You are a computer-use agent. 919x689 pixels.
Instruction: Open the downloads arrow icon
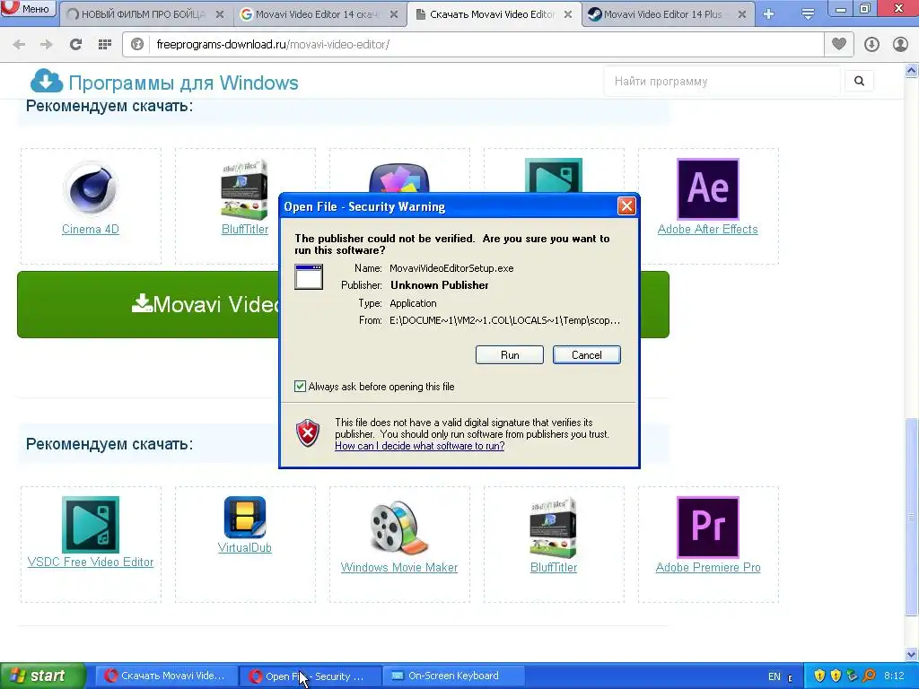pyautogui.click(x=871, y=44)
